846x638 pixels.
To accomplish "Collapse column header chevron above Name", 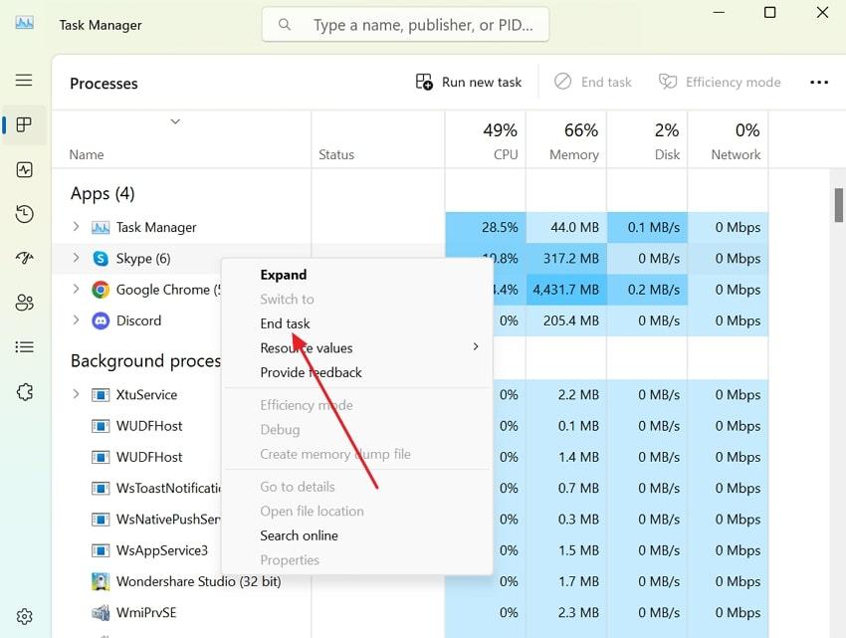I will (x=175, y=121).
